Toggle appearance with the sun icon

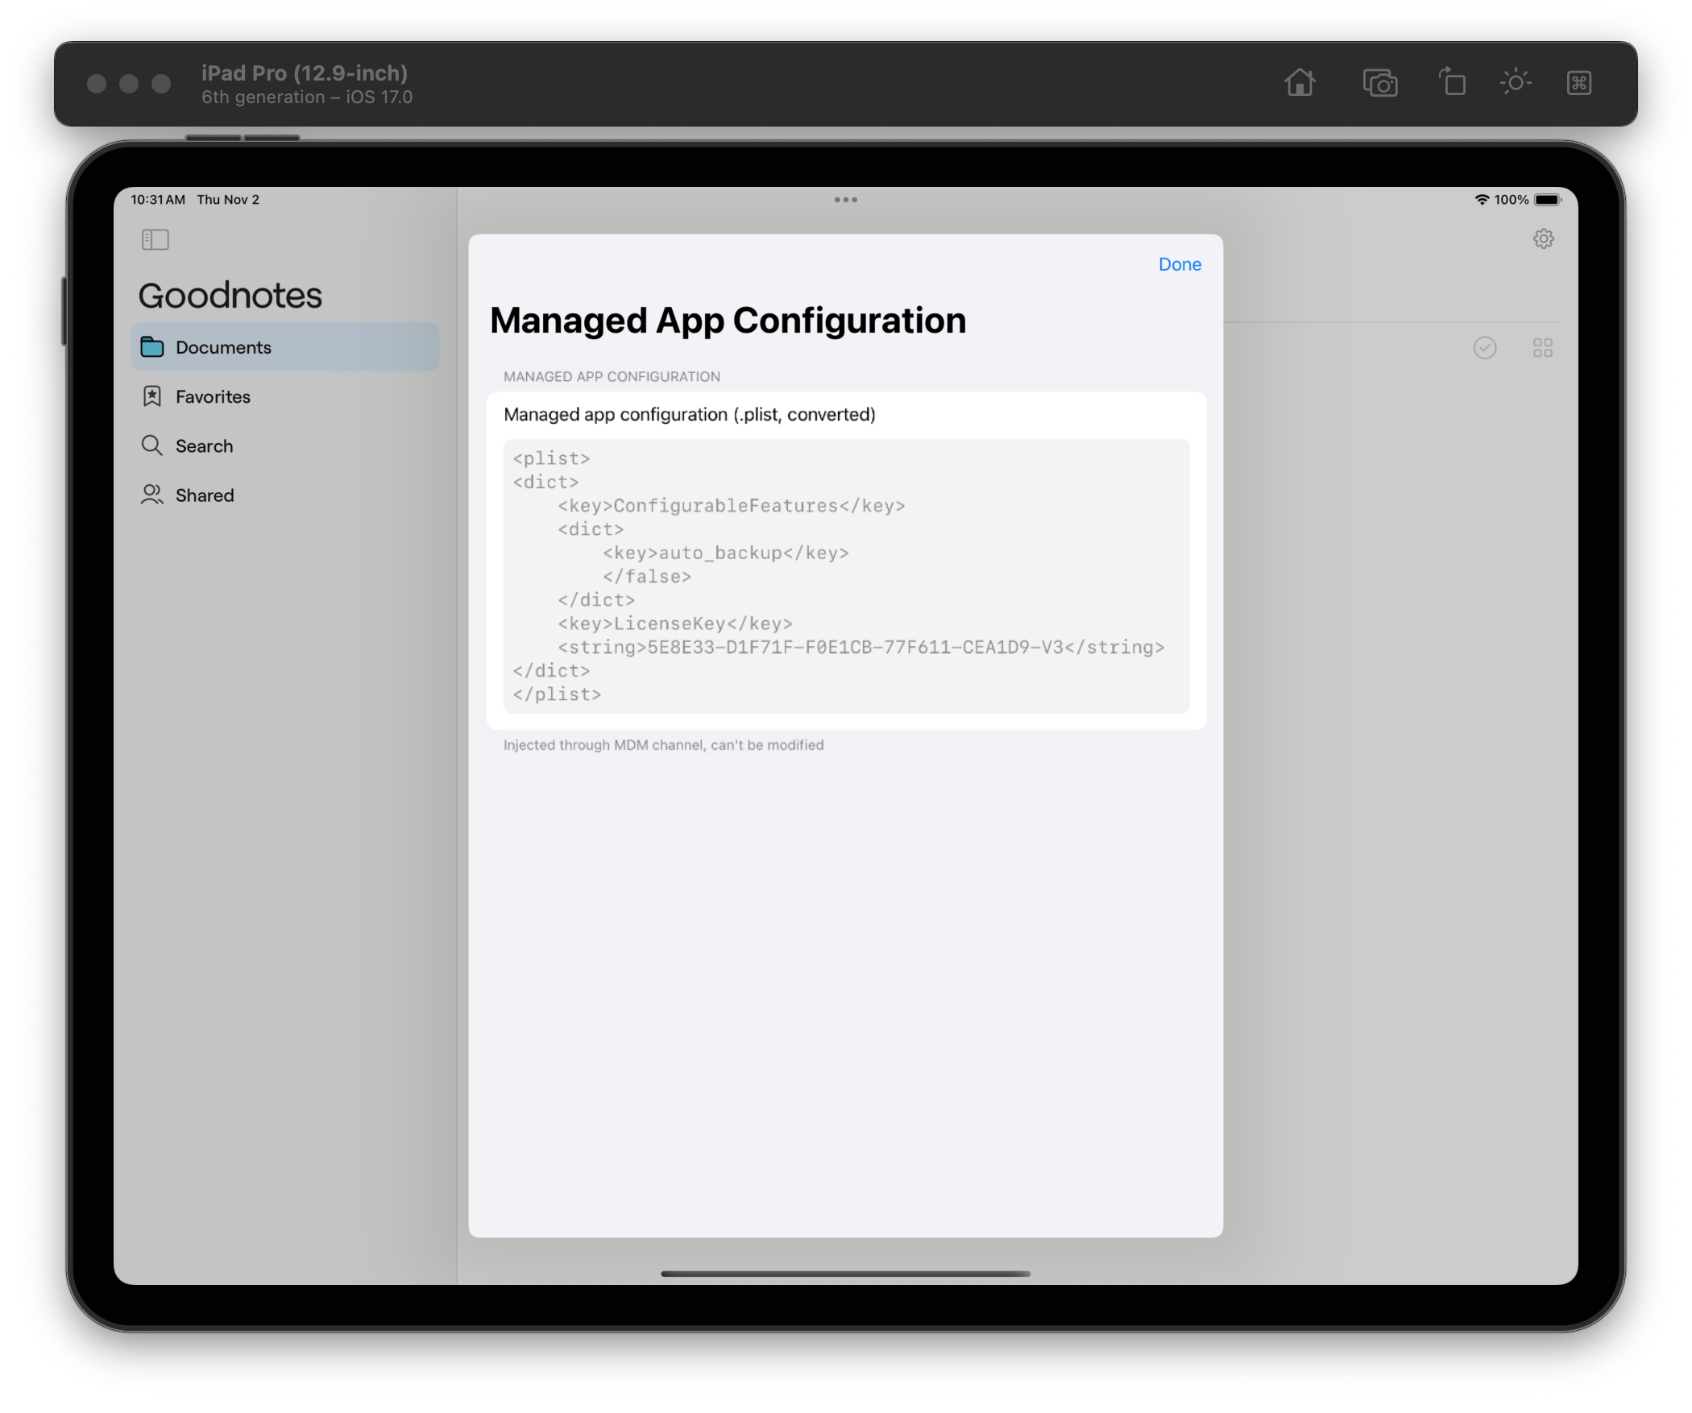[x=1516, y=83]
